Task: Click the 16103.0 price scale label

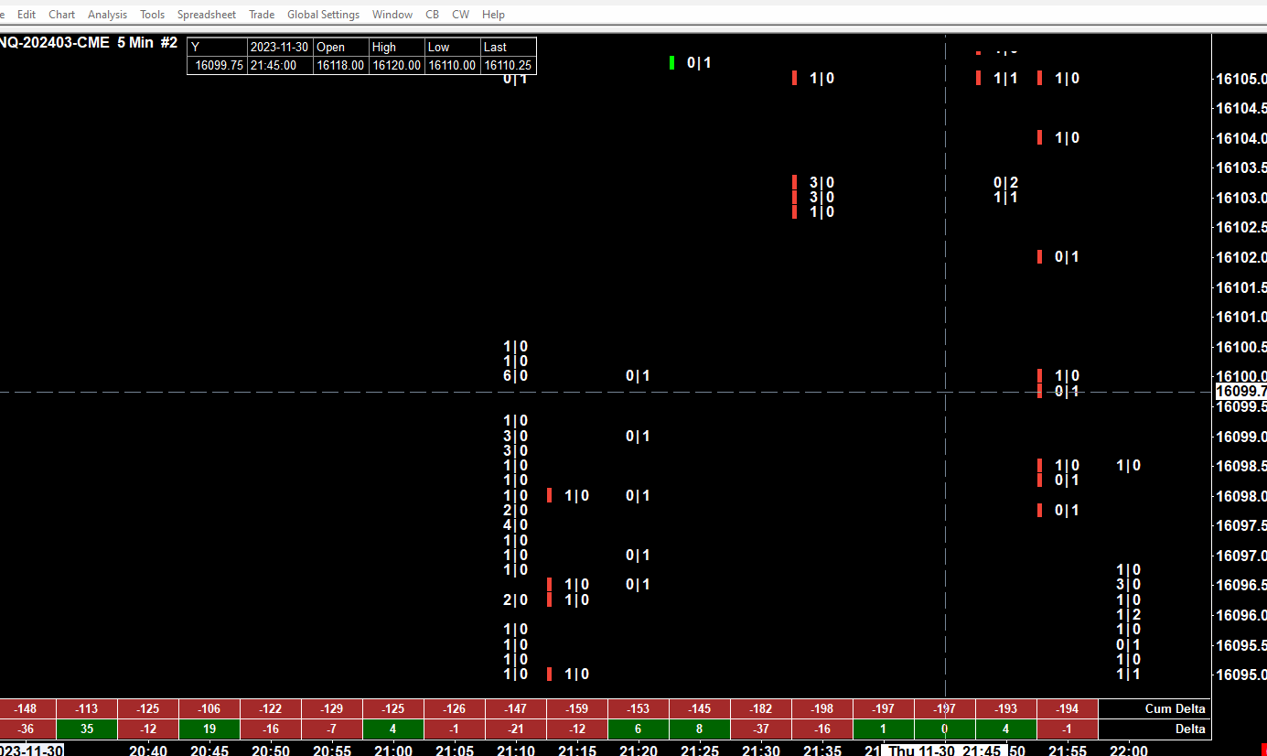Action: coord(1240,198)
